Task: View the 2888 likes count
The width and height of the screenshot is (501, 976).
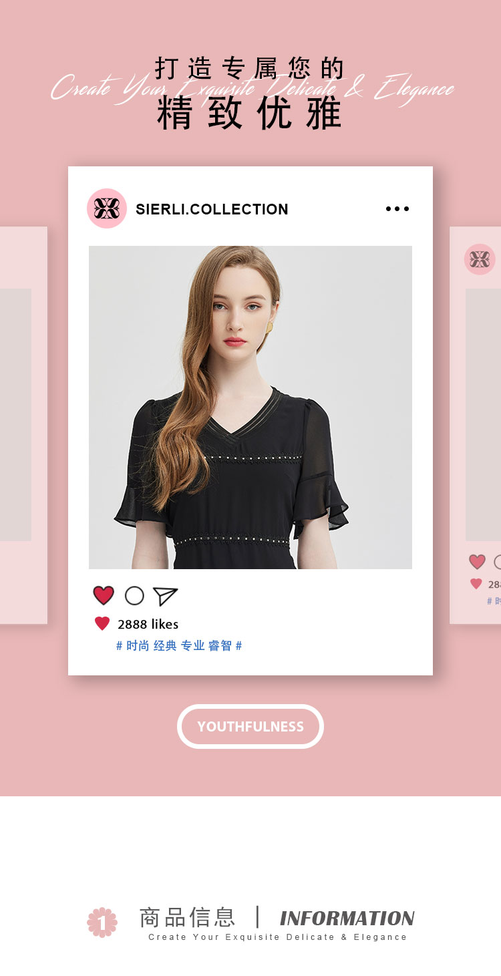Action: 148,624
